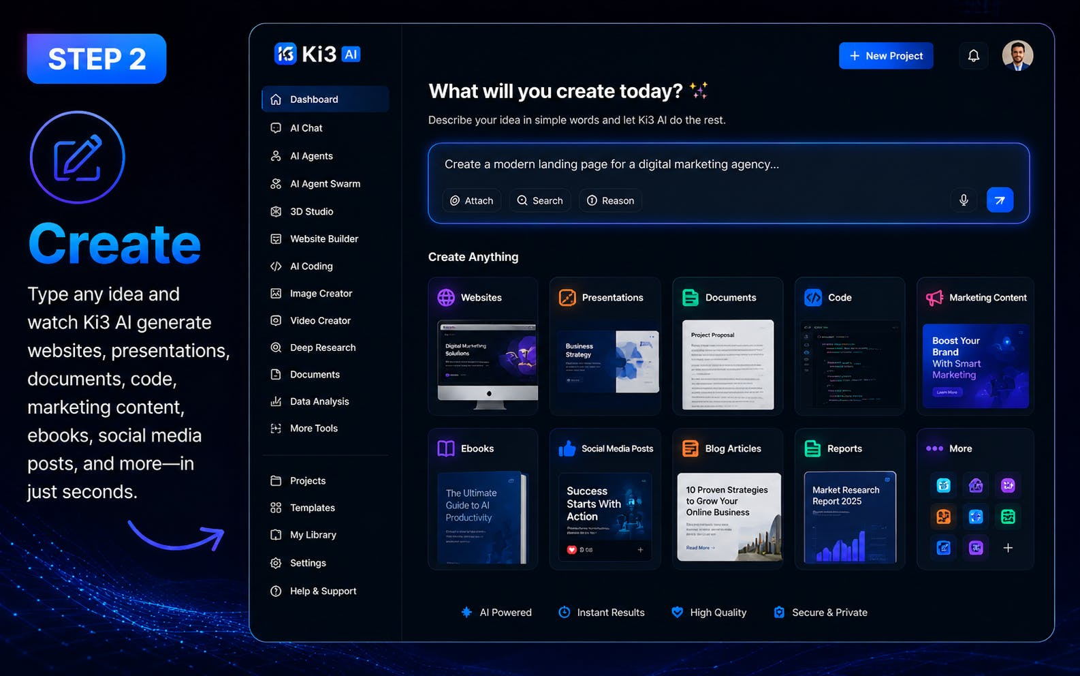Click the Presentations card icon

(x=567, y=298)
